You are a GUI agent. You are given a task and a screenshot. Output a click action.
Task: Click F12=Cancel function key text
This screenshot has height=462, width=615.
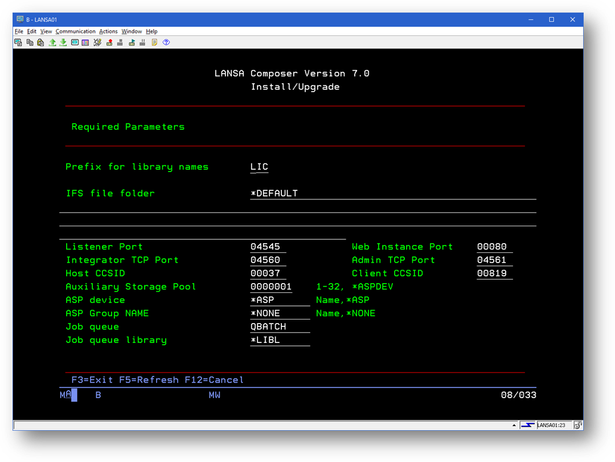tap(214, 380)
